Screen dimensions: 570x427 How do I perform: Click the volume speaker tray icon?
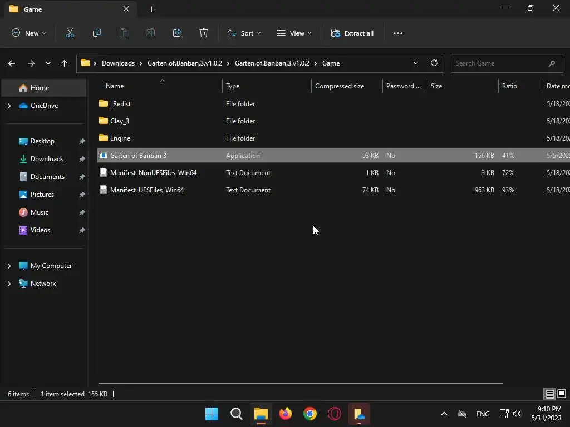517,414
